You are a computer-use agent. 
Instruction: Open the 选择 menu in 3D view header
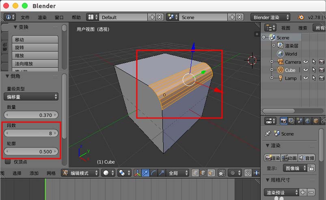click(x=17, y=173)
